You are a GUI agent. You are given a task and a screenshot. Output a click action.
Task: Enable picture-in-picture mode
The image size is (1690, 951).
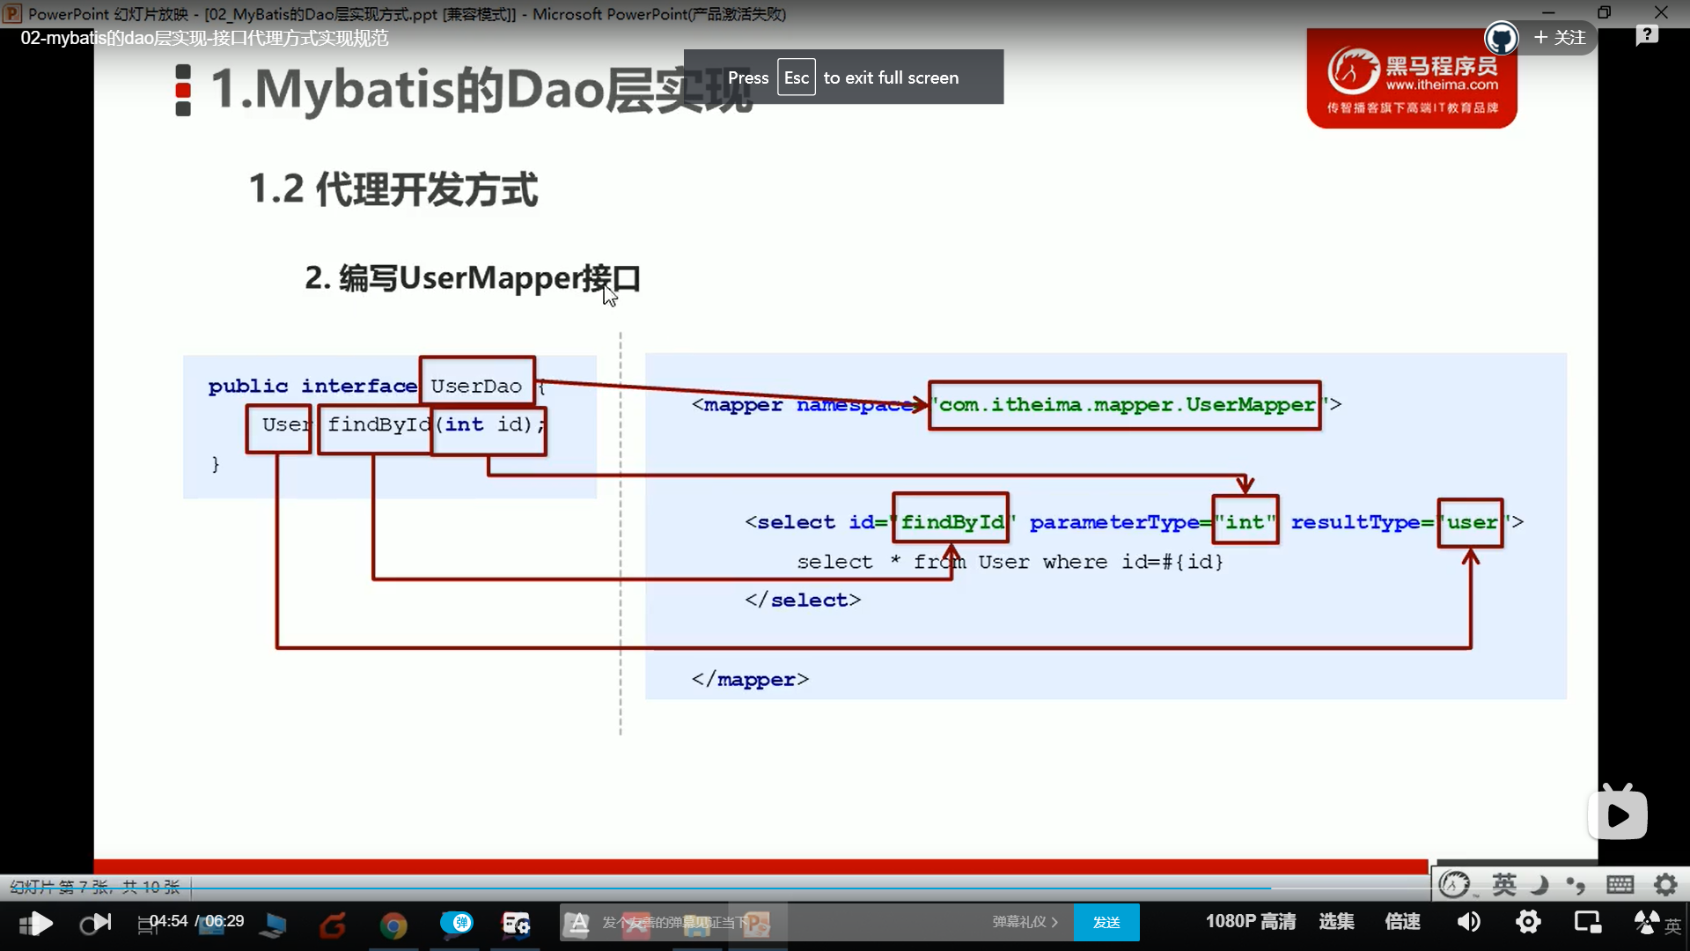(x=1587, y=922)
